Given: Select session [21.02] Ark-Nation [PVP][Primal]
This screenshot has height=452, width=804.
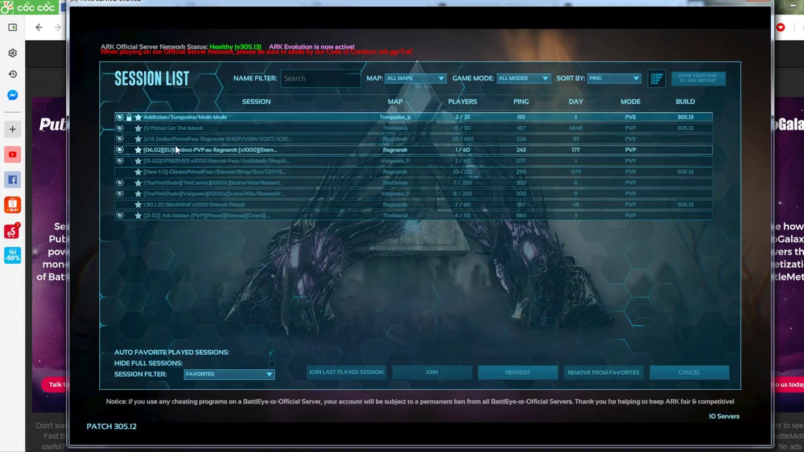Looking at the screenshot, I should [413, 215].
